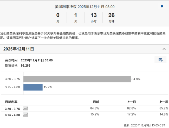Click the bell alert icon
This screenshot has height=128, width=169.
click(162, 6)
